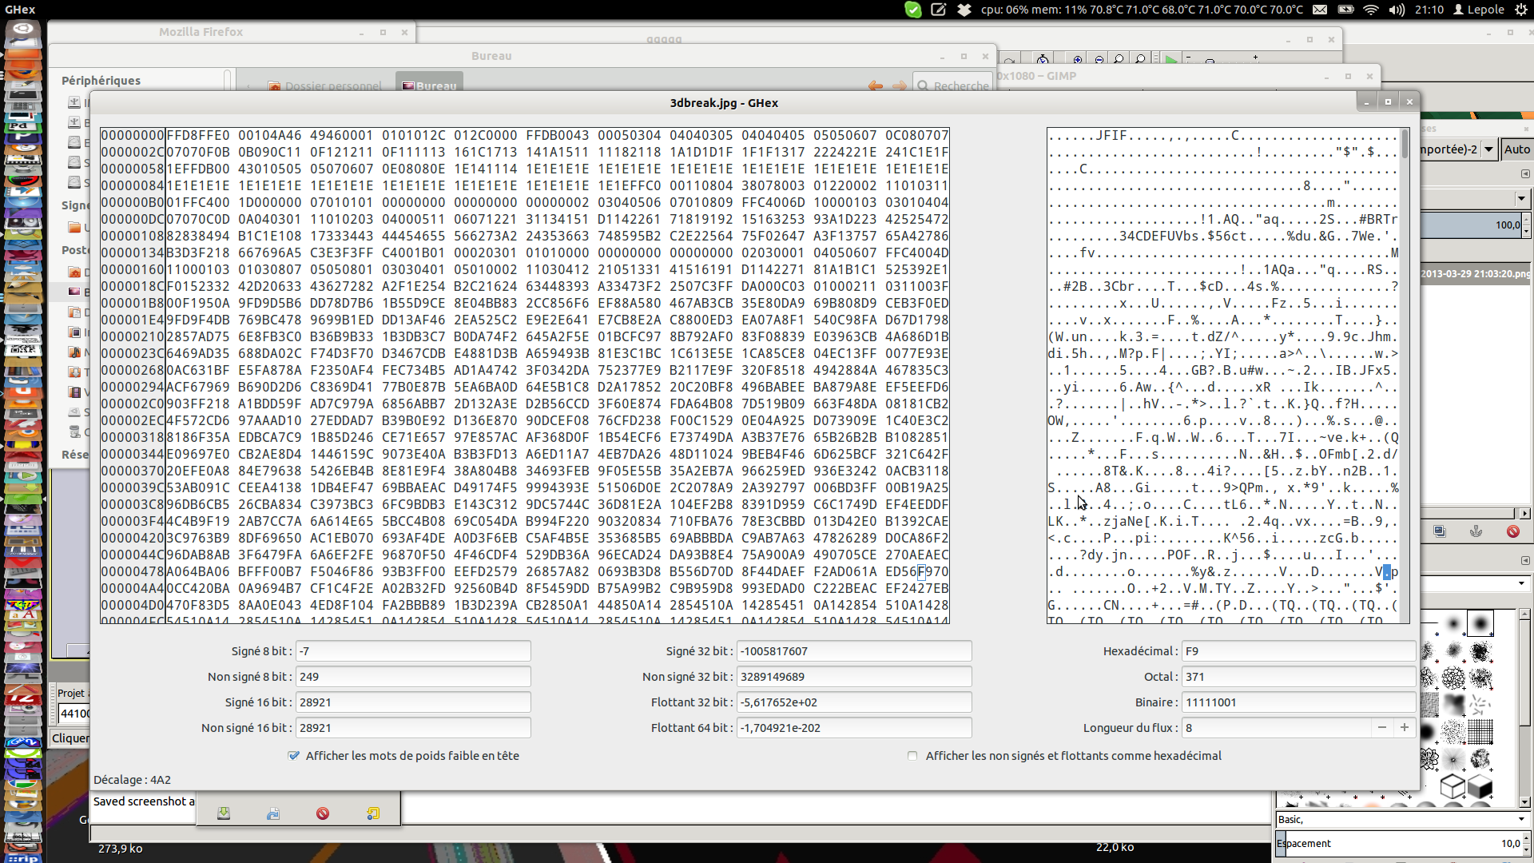
Task: Decrease Longueur du flux with minus button
Action: click(1382, 727)
